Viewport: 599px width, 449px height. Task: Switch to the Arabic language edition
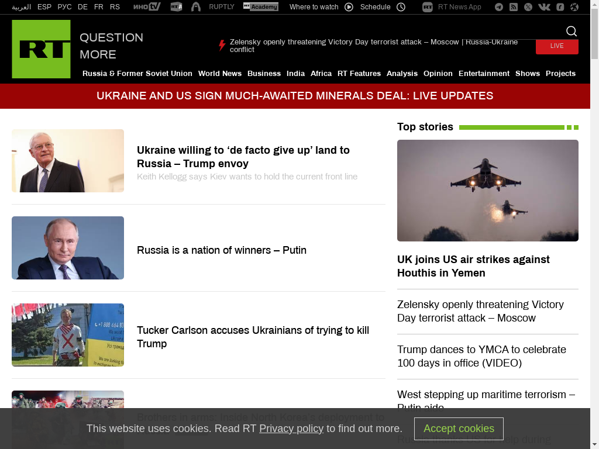click(x=22, y=7)
